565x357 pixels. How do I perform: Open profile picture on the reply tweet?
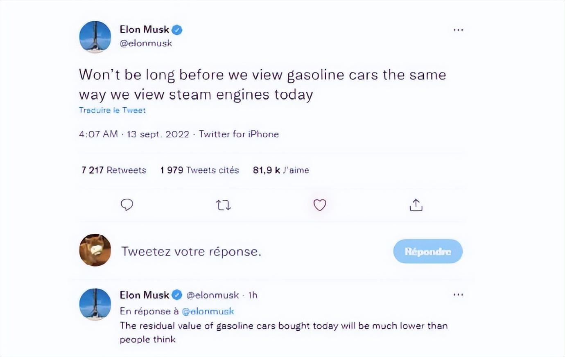point(95,304)
